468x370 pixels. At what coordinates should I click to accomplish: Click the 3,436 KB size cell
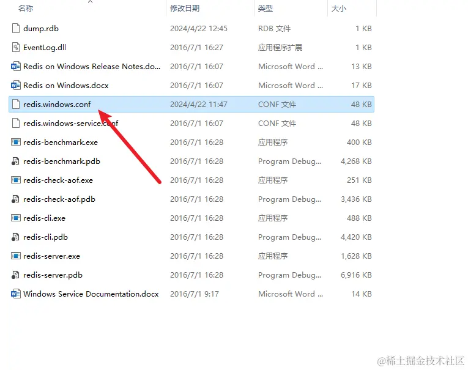pos(356,199)
